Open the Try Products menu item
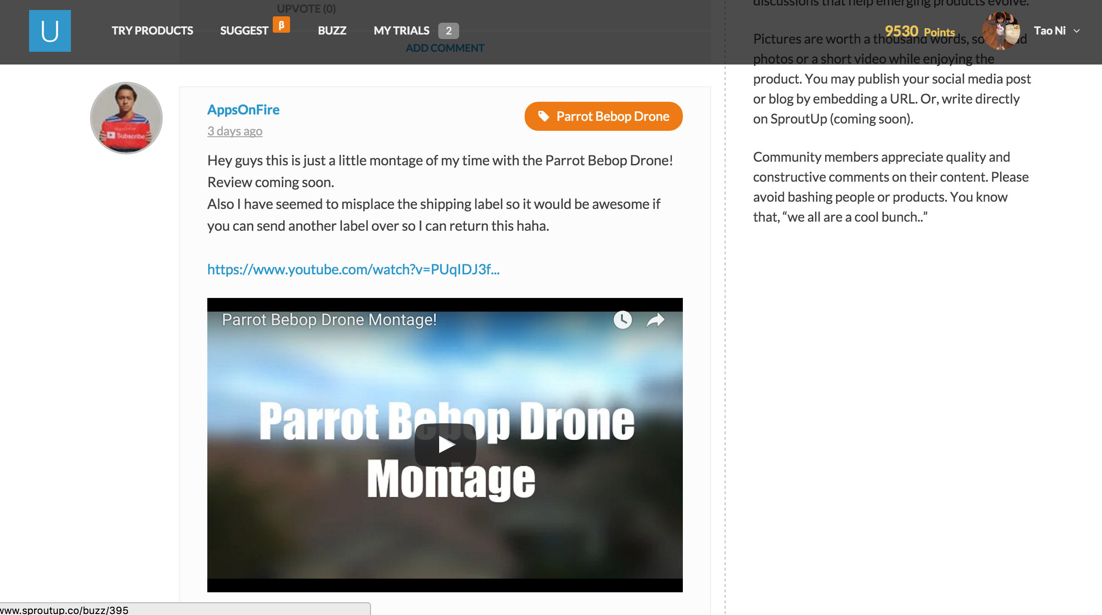 coord(152,31)
